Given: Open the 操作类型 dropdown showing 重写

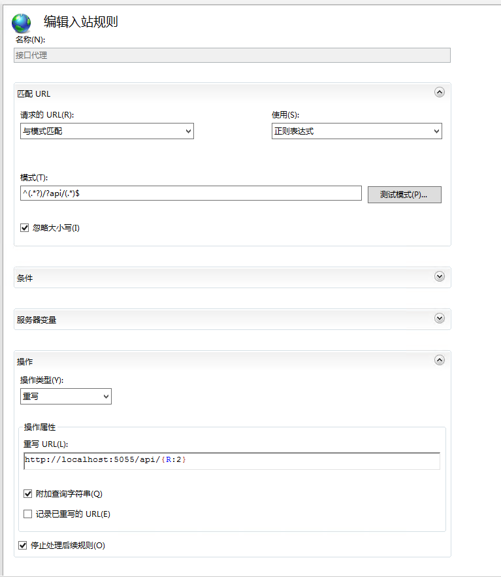Looking at the screenshot, I should [66, 396].
